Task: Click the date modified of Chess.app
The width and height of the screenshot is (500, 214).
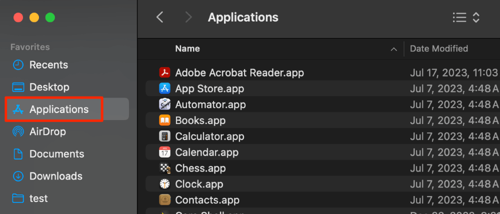Action: point(454,168)
